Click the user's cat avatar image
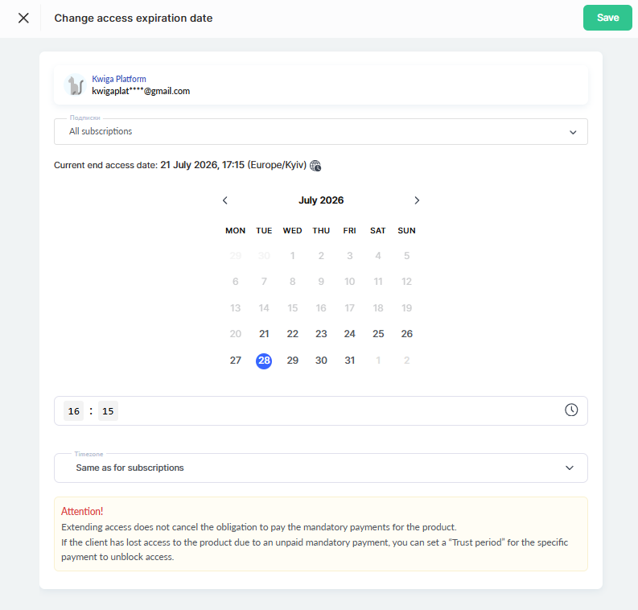This screenshot has width=638, height=610. (x=76, y=84)
